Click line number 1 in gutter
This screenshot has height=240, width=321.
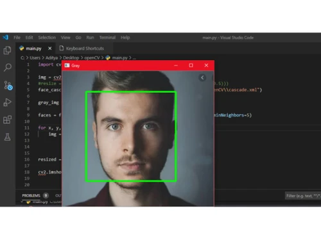(x=28, y=65)
